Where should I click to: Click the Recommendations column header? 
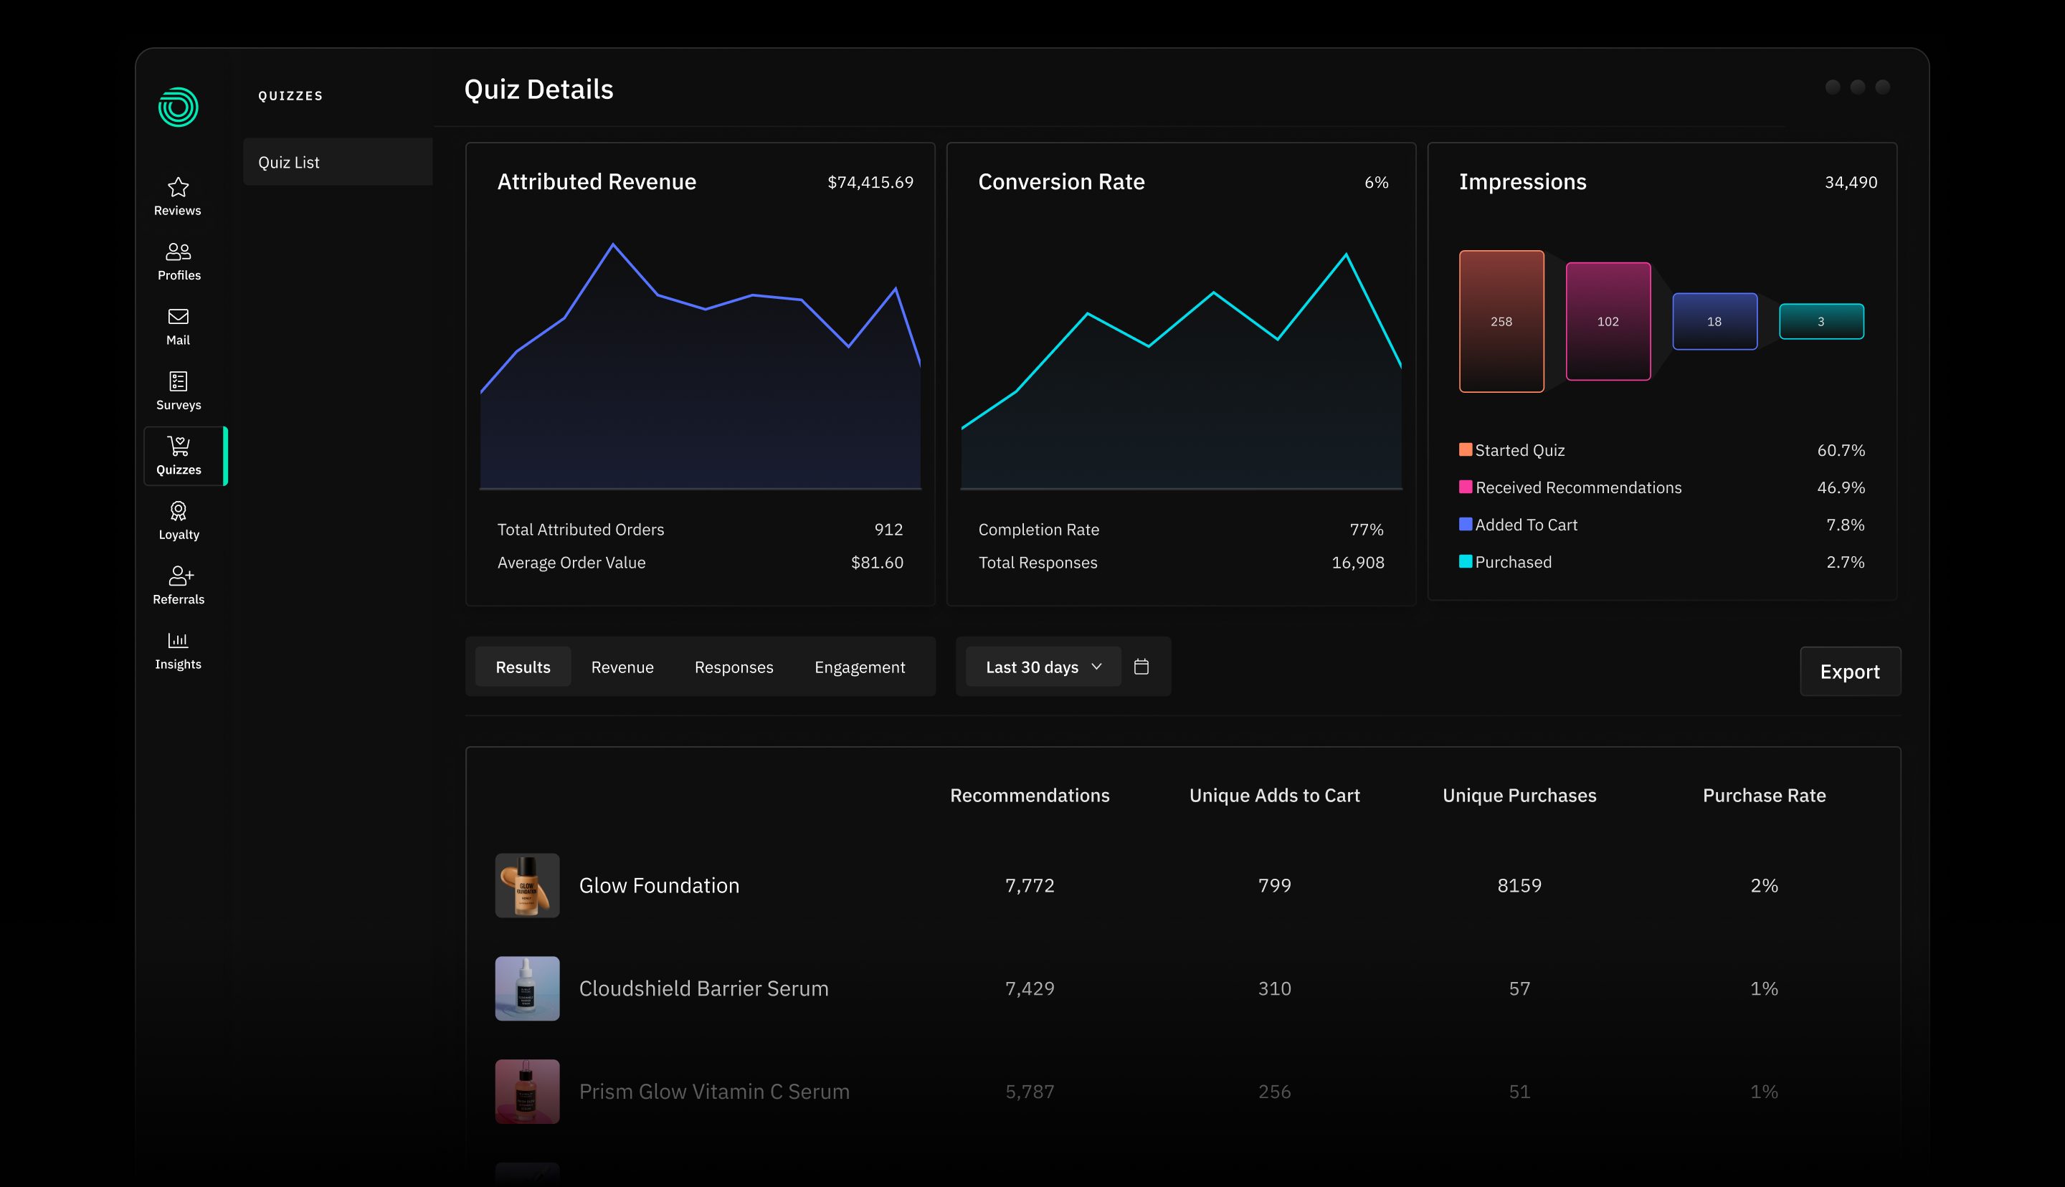(x=1030, y=796)
